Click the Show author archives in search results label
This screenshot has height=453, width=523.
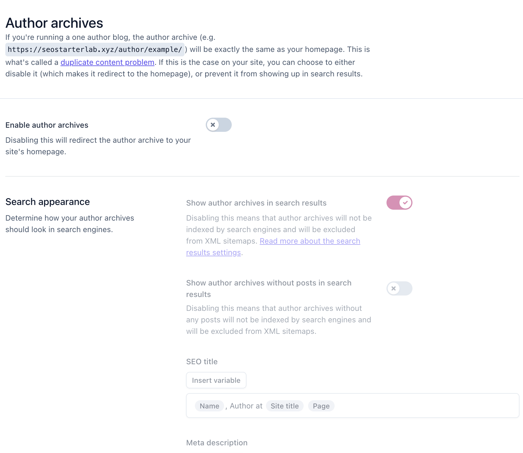[x=256, y=203]
